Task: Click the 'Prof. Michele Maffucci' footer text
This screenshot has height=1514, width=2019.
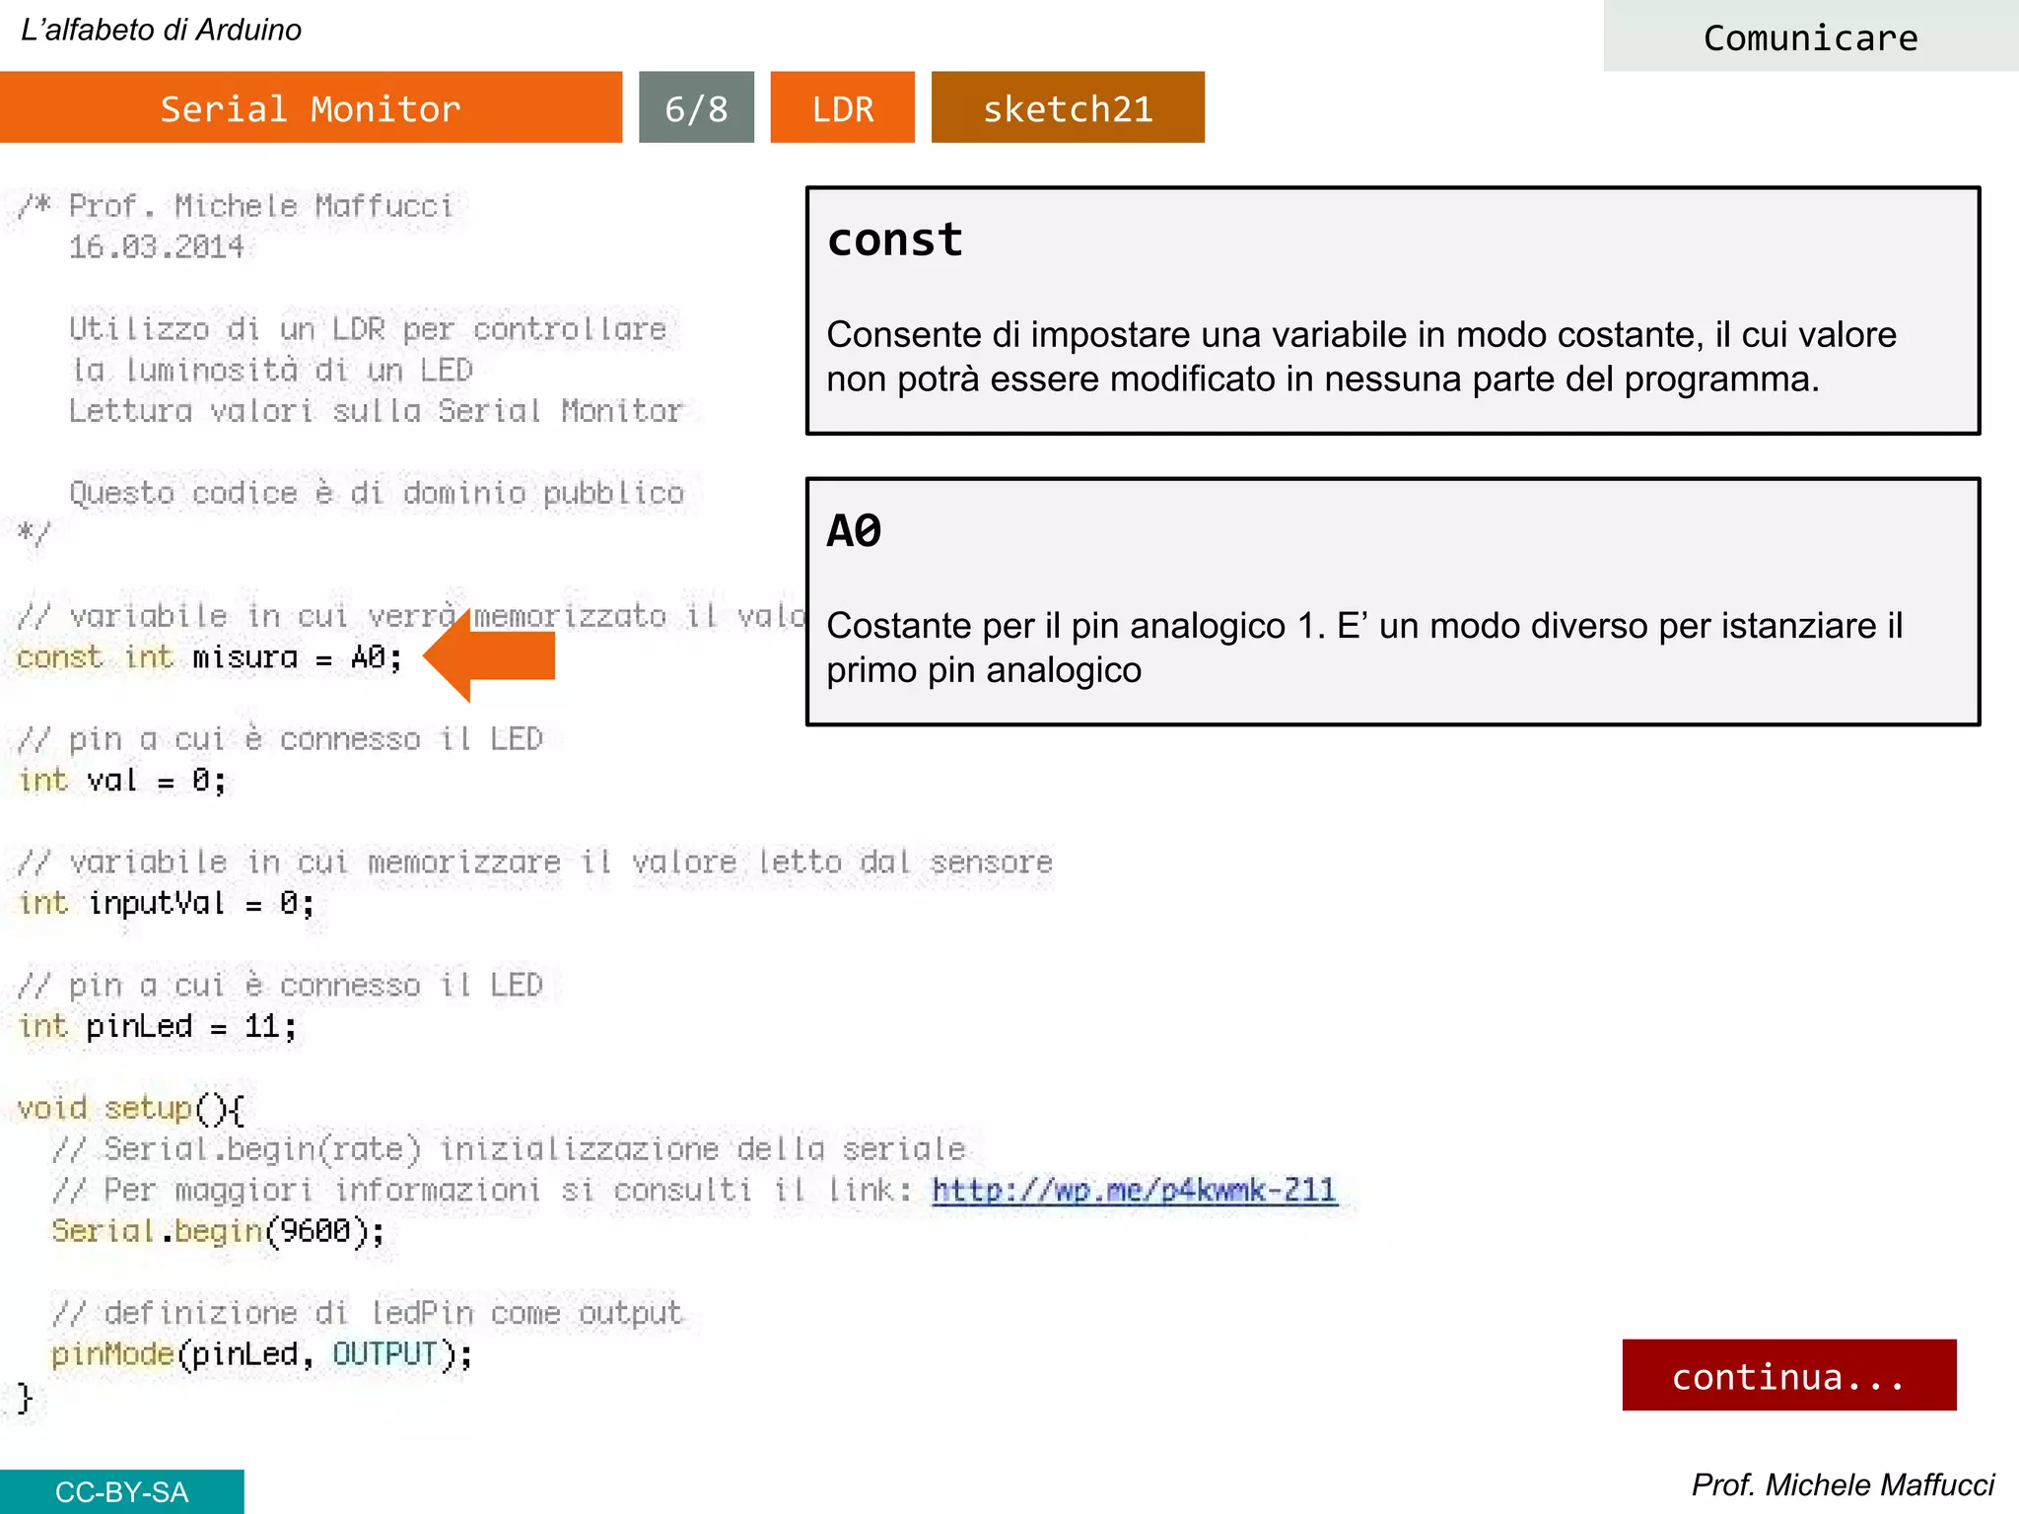Action: (1843, 1484)
